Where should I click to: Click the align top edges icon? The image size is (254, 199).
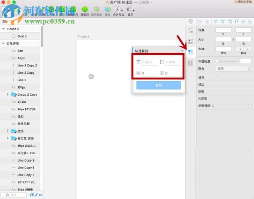[236, 22]
